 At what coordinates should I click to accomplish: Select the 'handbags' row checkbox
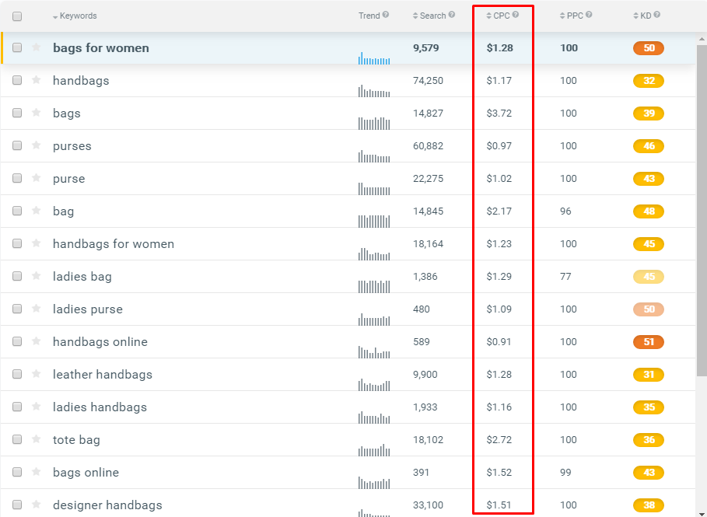click(17, 80)
